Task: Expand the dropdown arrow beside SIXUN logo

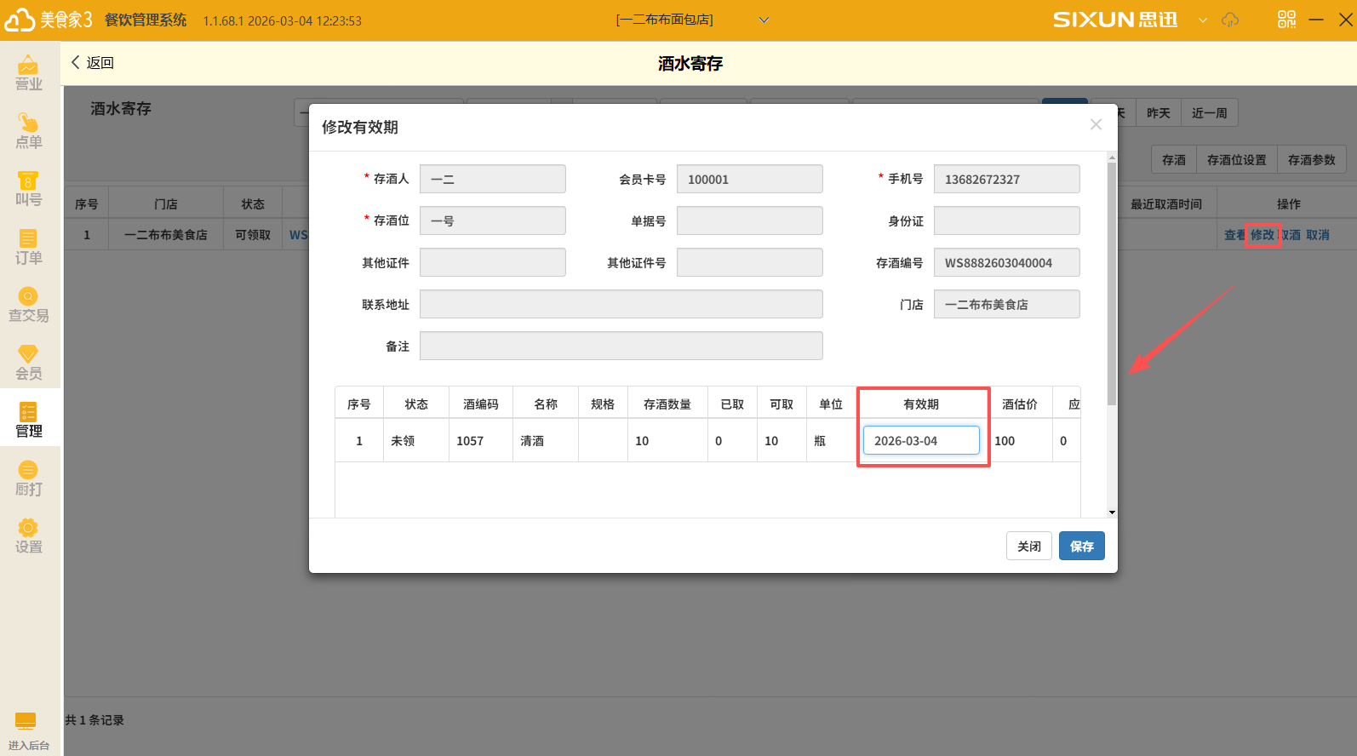Action: tap(1202, 20)
